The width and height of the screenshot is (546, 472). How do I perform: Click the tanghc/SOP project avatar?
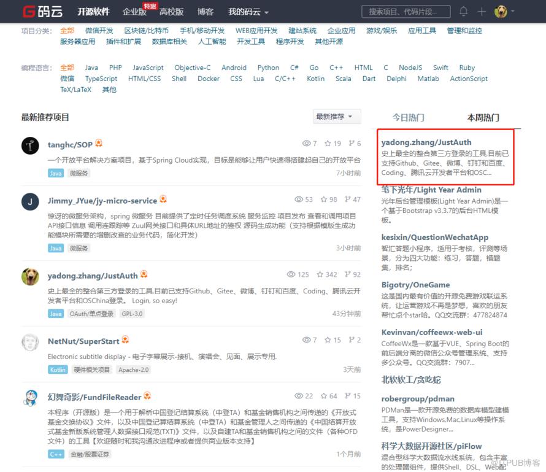[x=30, y=145]
